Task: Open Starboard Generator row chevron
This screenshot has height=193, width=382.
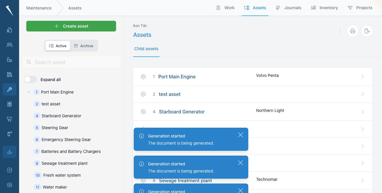Action: 363,112
